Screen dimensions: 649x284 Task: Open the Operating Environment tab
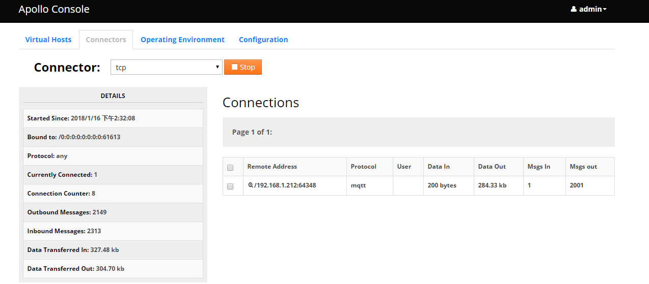(182, 40)
